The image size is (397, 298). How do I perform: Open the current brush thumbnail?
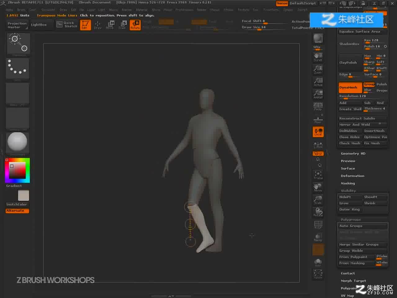(x=18, y=44)
